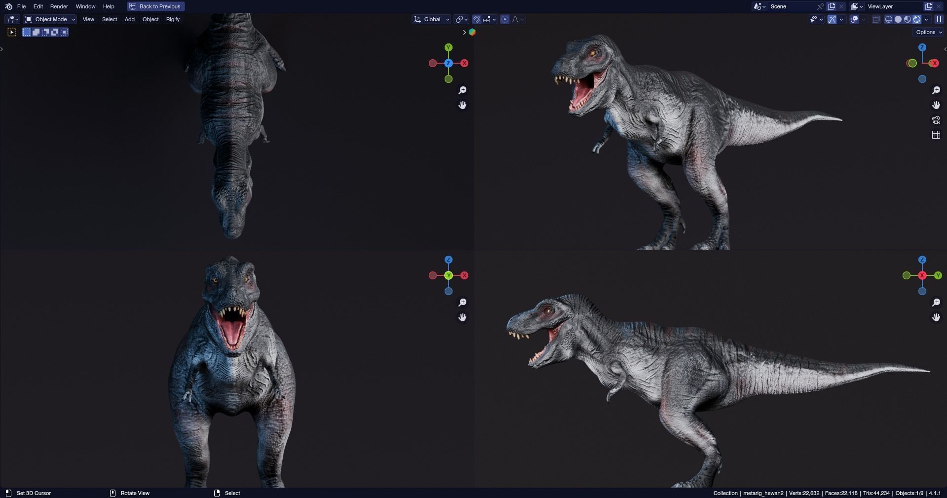Expand the collapsed left toolbar arrow

point(2,49)
